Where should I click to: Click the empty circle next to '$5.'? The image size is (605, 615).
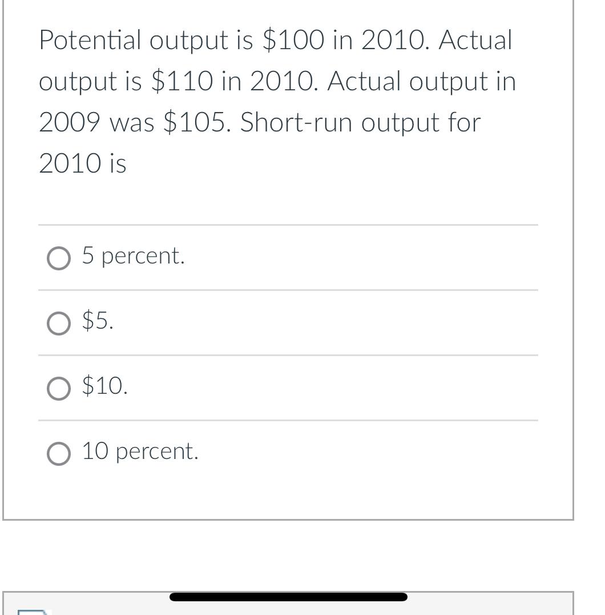(58, 324)
